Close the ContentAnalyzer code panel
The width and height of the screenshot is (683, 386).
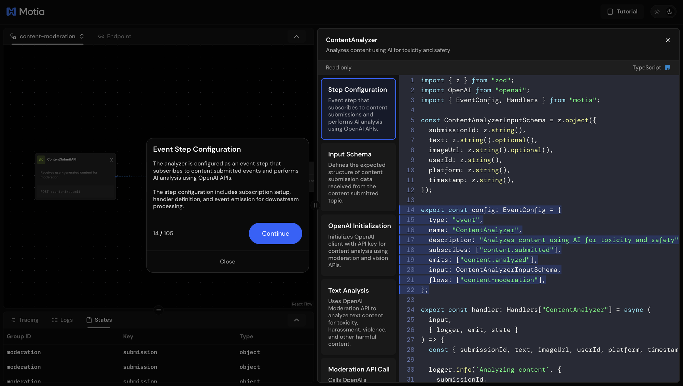click(668, 40)
